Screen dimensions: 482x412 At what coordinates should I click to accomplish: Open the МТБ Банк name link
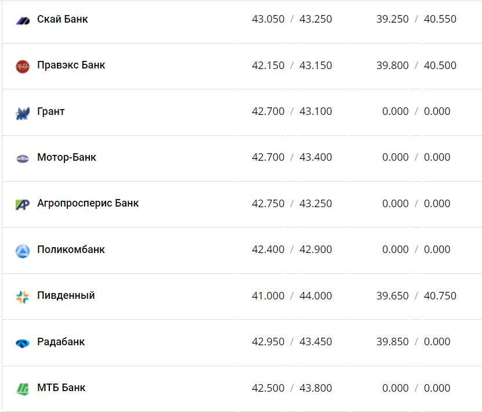pyautogui.click(x=61, y=388)
